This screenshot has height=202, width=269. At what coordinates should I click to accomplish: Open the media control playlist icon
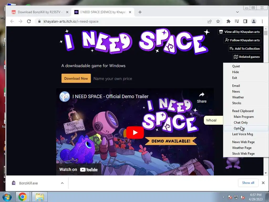(237, 21)
